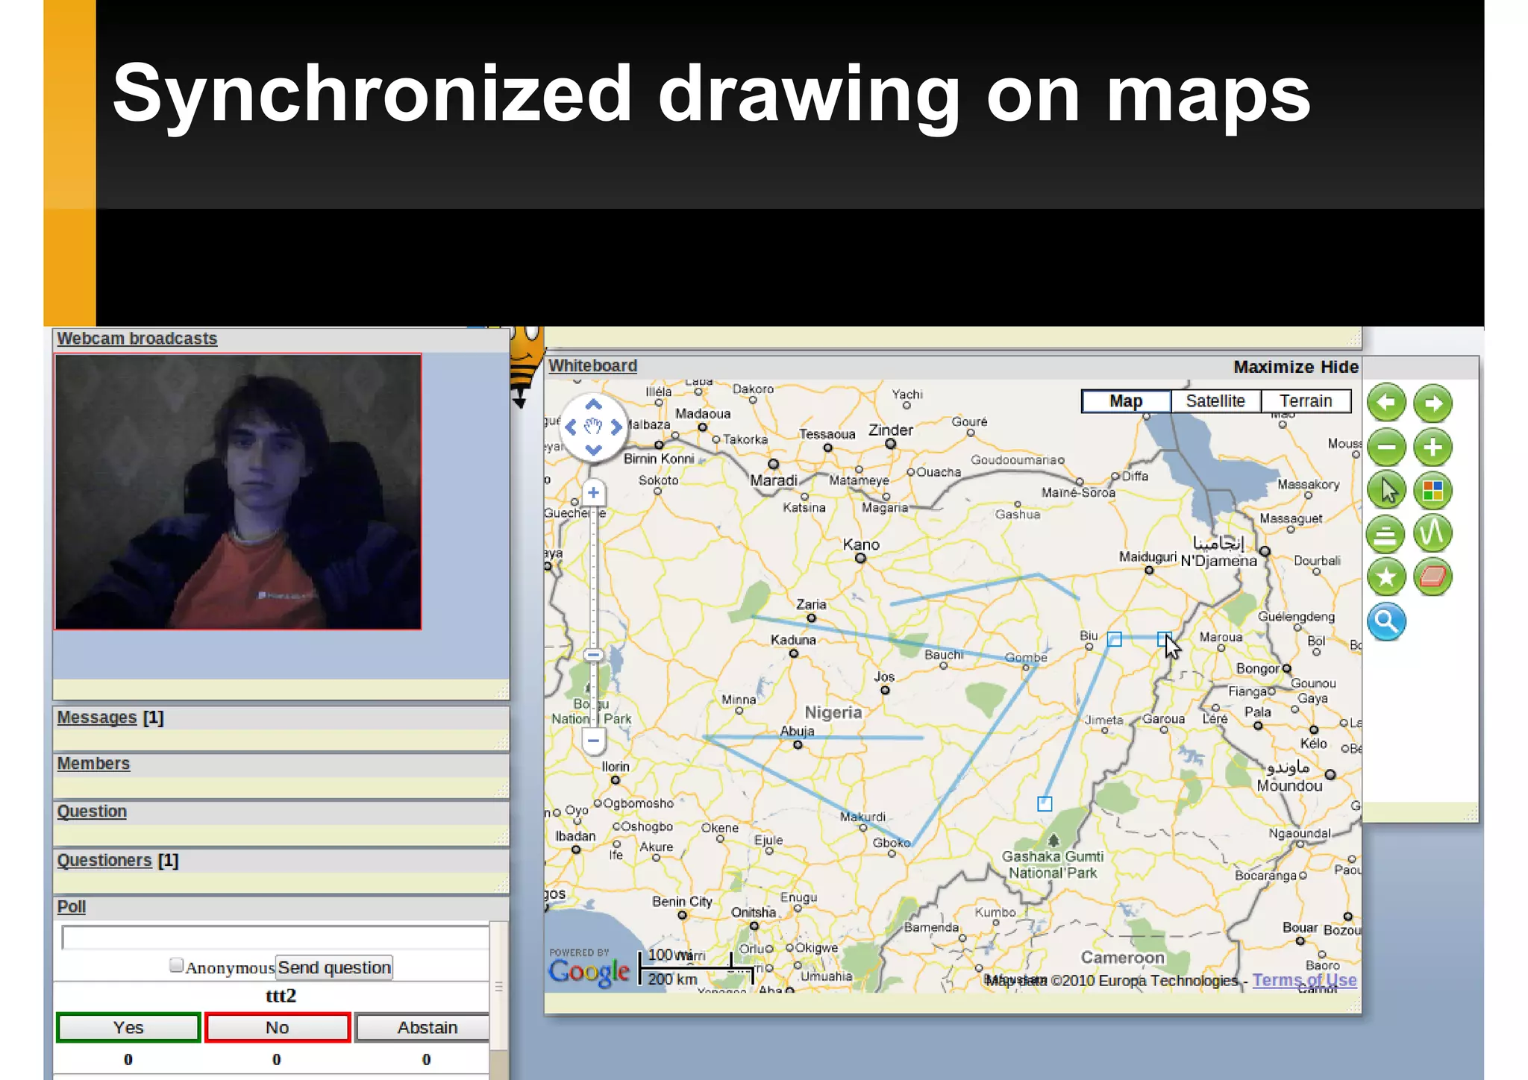The width and height of the screenshot is (1528, 1080).
Task: Collapse the Poll panel header
Action: [x=72, y=907]
